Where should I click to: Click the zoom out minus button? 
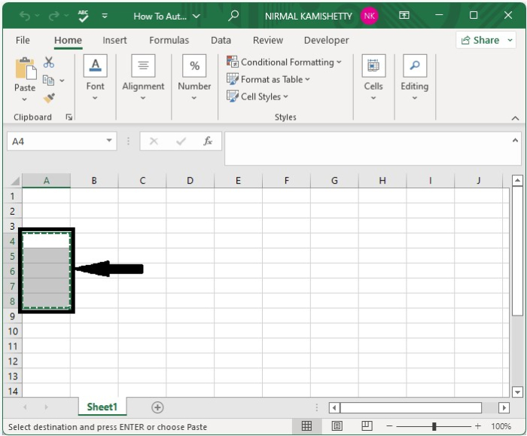tap(389, 426)
